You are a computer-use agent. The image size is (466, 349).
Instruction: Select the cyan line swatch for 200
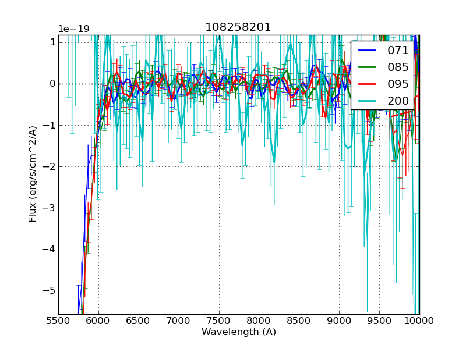pos(368,101)
